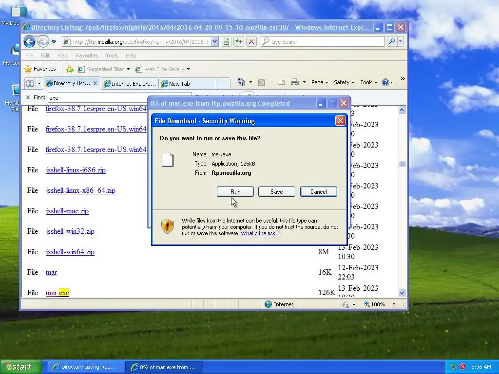
Task: Open the Start menu
Action: pyautogui.click(x=21, y=367)
